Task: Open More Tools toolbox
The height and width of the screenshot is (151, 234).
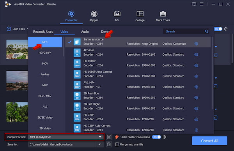Action: [x=163, y=16]
